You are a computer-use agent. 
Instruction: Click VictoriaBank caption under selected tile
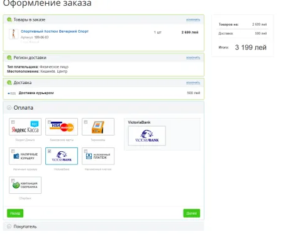coord(62,169)
